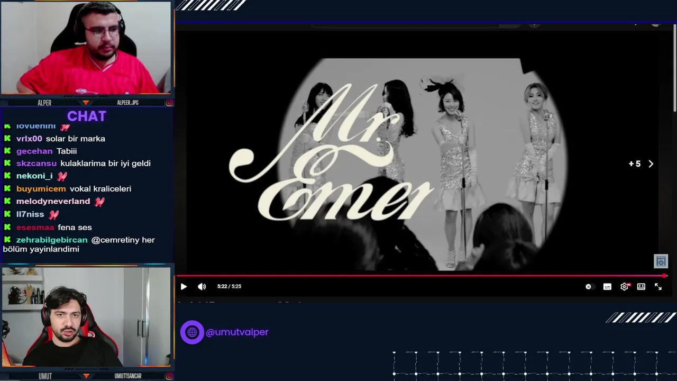Viewport: 677px width, 381px height.
Task: Click the message "vokal kraliceleri"
Action: coord(100,189)
